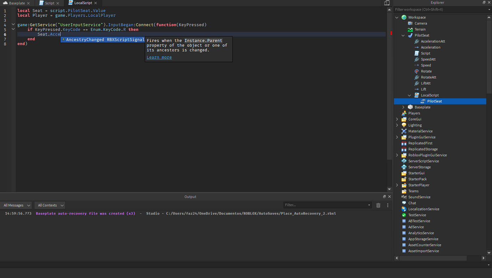The image size is (492, 278).
Task: Select the ReplicatedStorage service icon
Action: tap(404, 149)
